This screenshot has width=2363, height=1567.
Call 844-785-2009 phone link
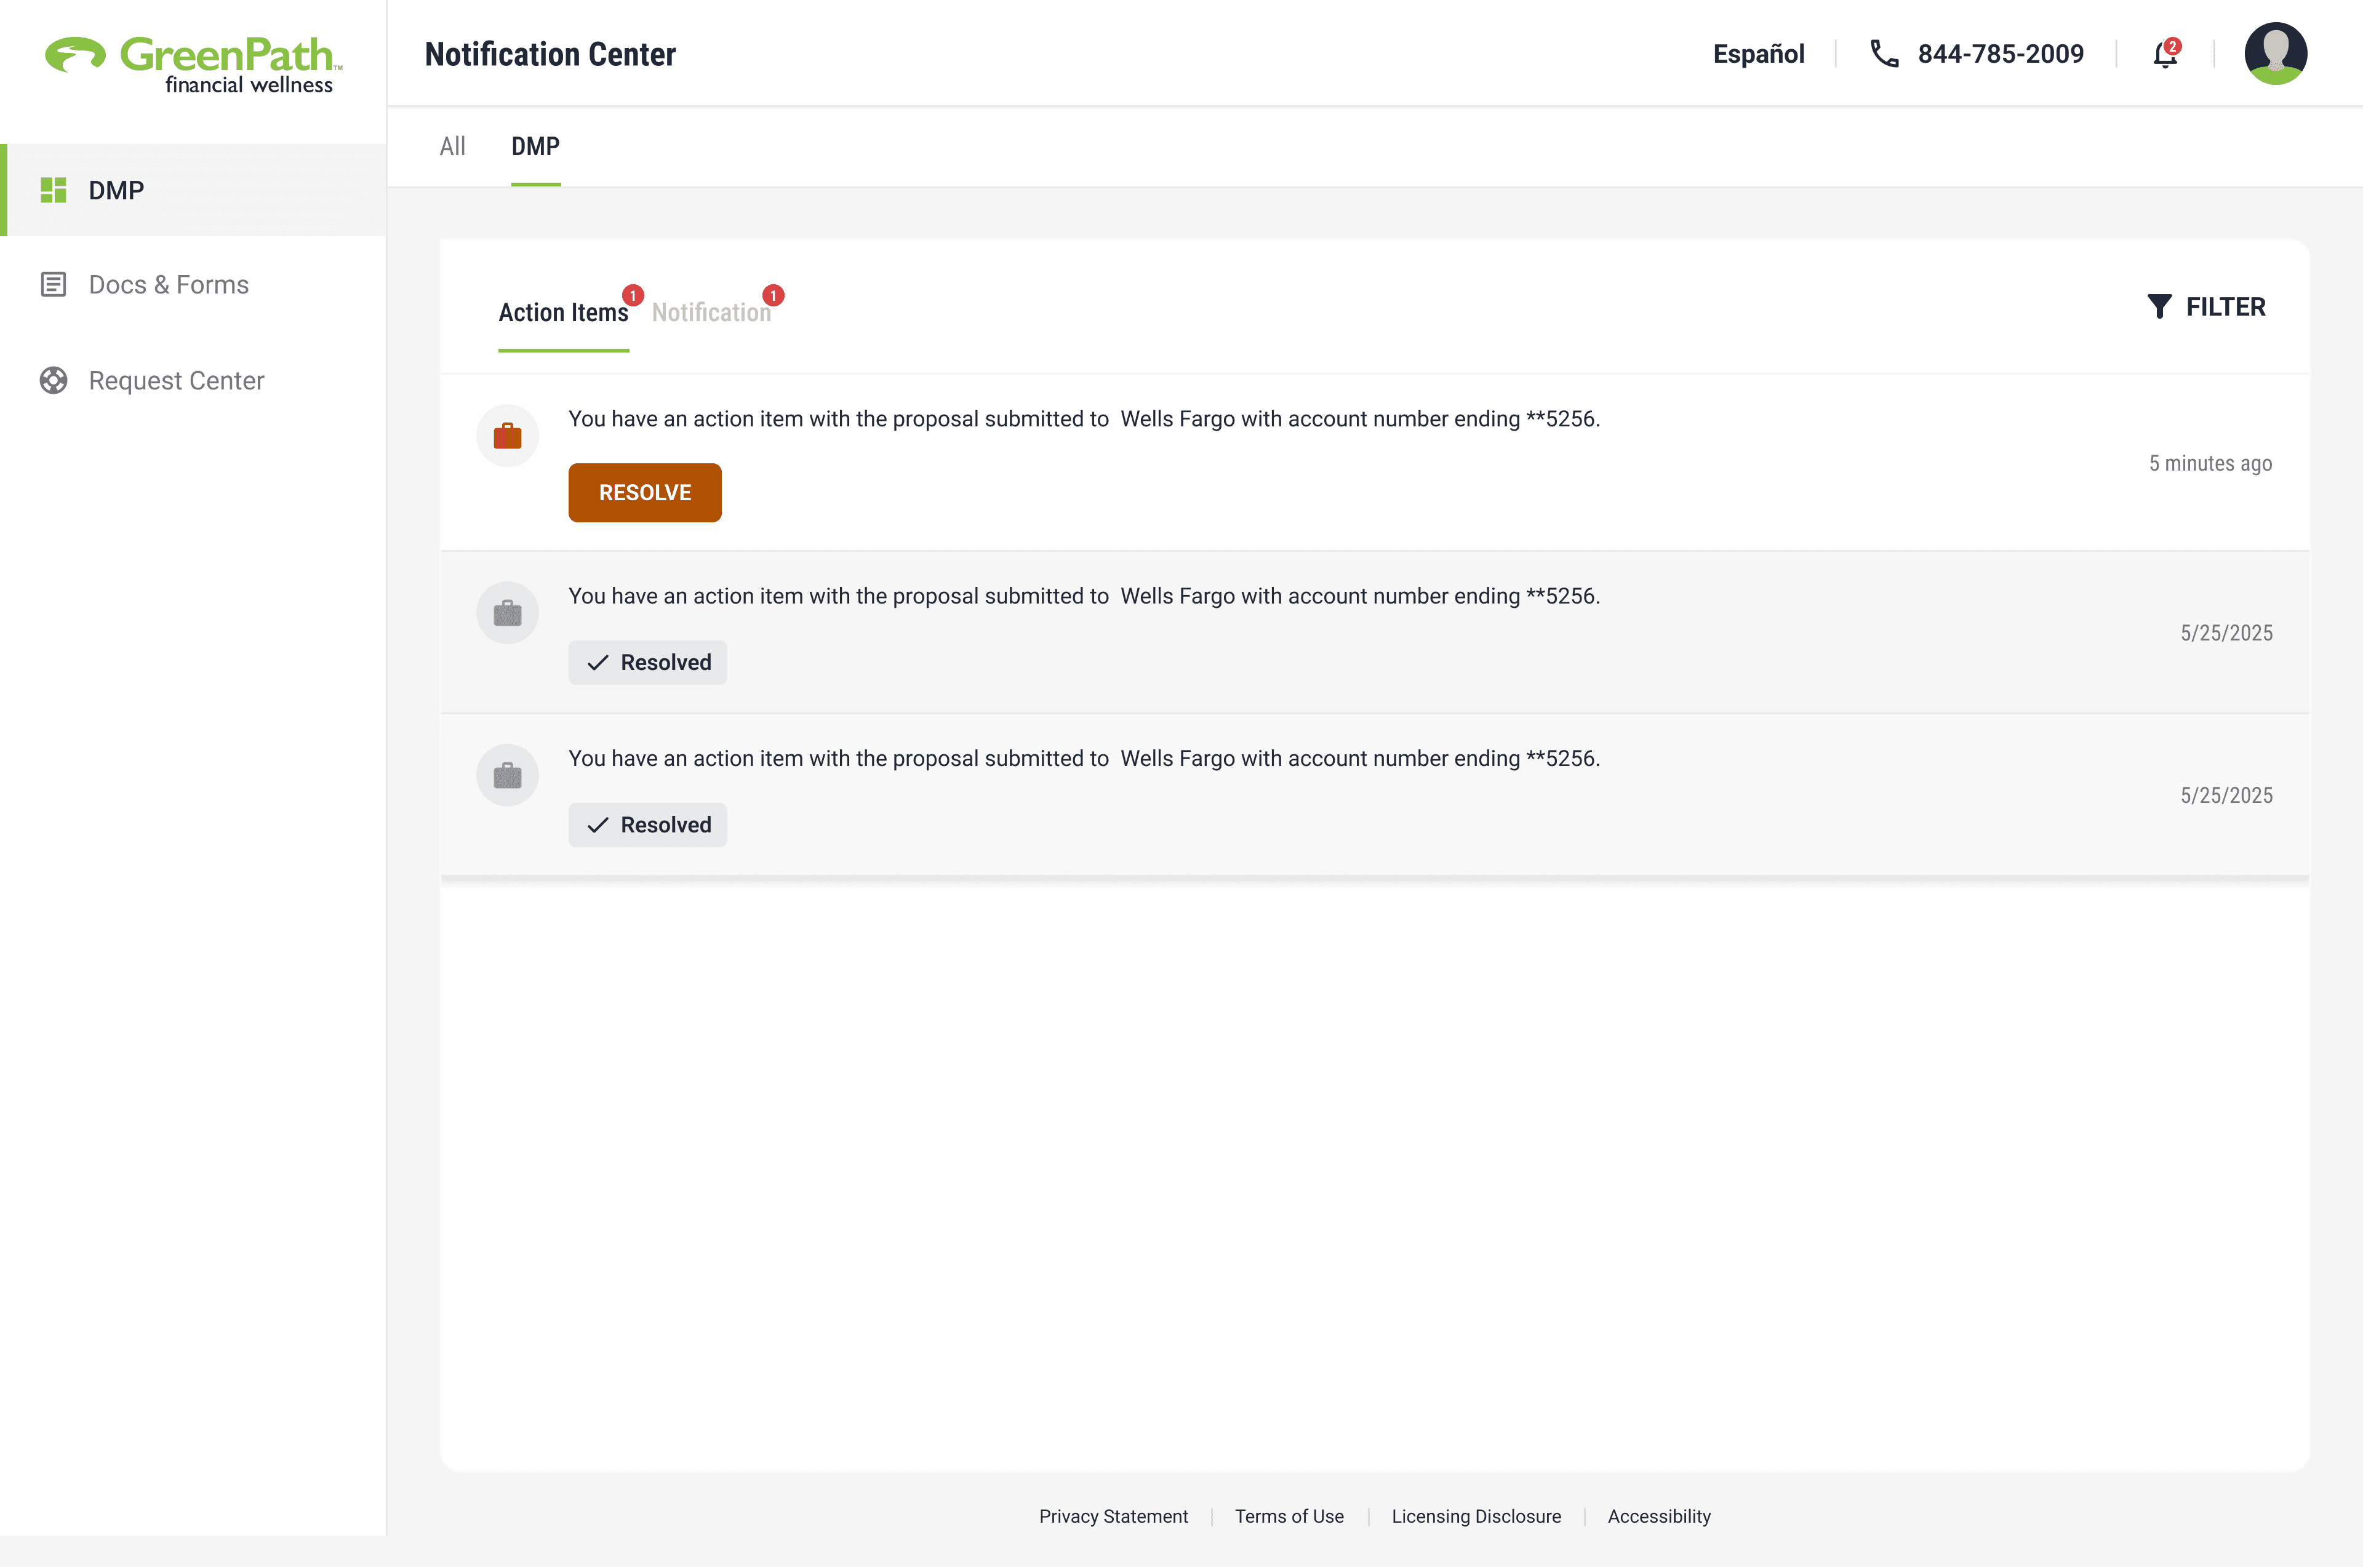coord(1999,54)
